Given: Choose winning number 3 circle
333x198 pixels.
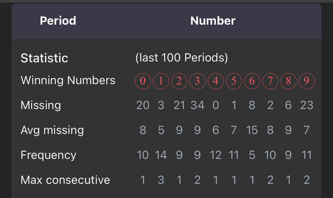Looking at the screenshot, I should [197, 81].
